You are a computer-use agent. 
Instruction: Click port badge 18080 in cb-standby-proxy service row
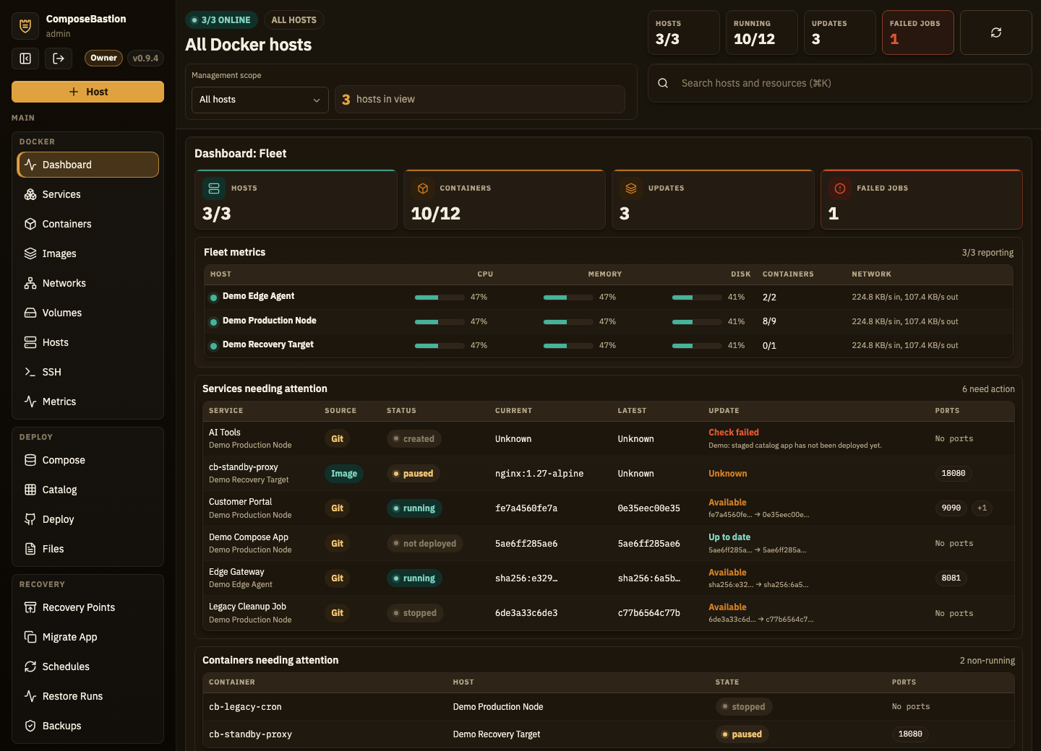[x=954, y=474]
